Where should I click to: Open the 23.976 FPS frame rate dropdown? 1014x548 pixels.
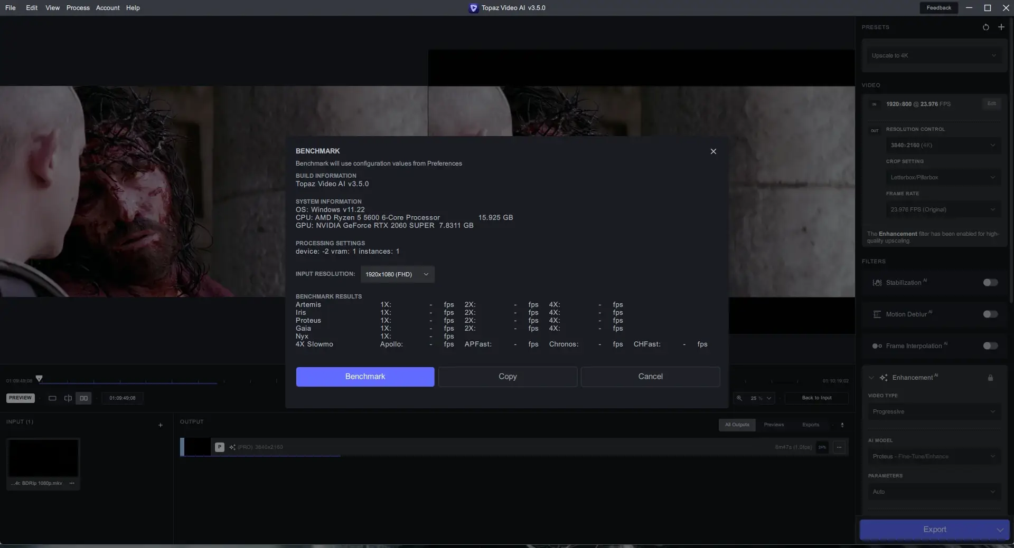click(943, 209)
